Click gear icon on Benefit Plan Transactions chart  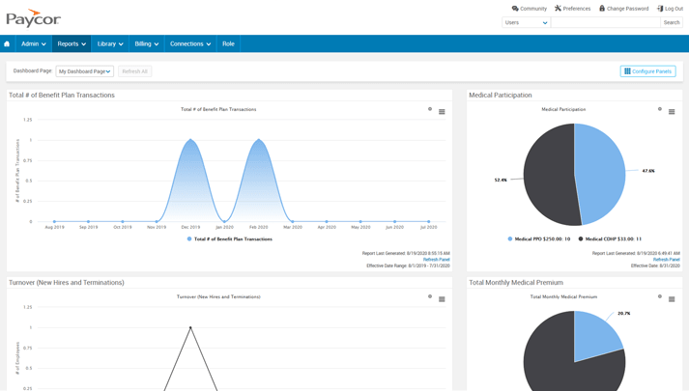tap(430, 109)
